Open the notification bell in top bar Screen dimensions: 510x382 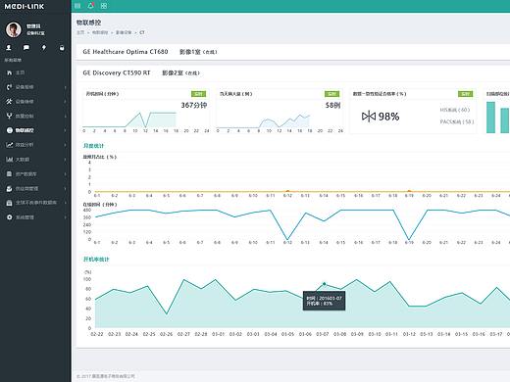pyautogui.click(x=91, y=6)
